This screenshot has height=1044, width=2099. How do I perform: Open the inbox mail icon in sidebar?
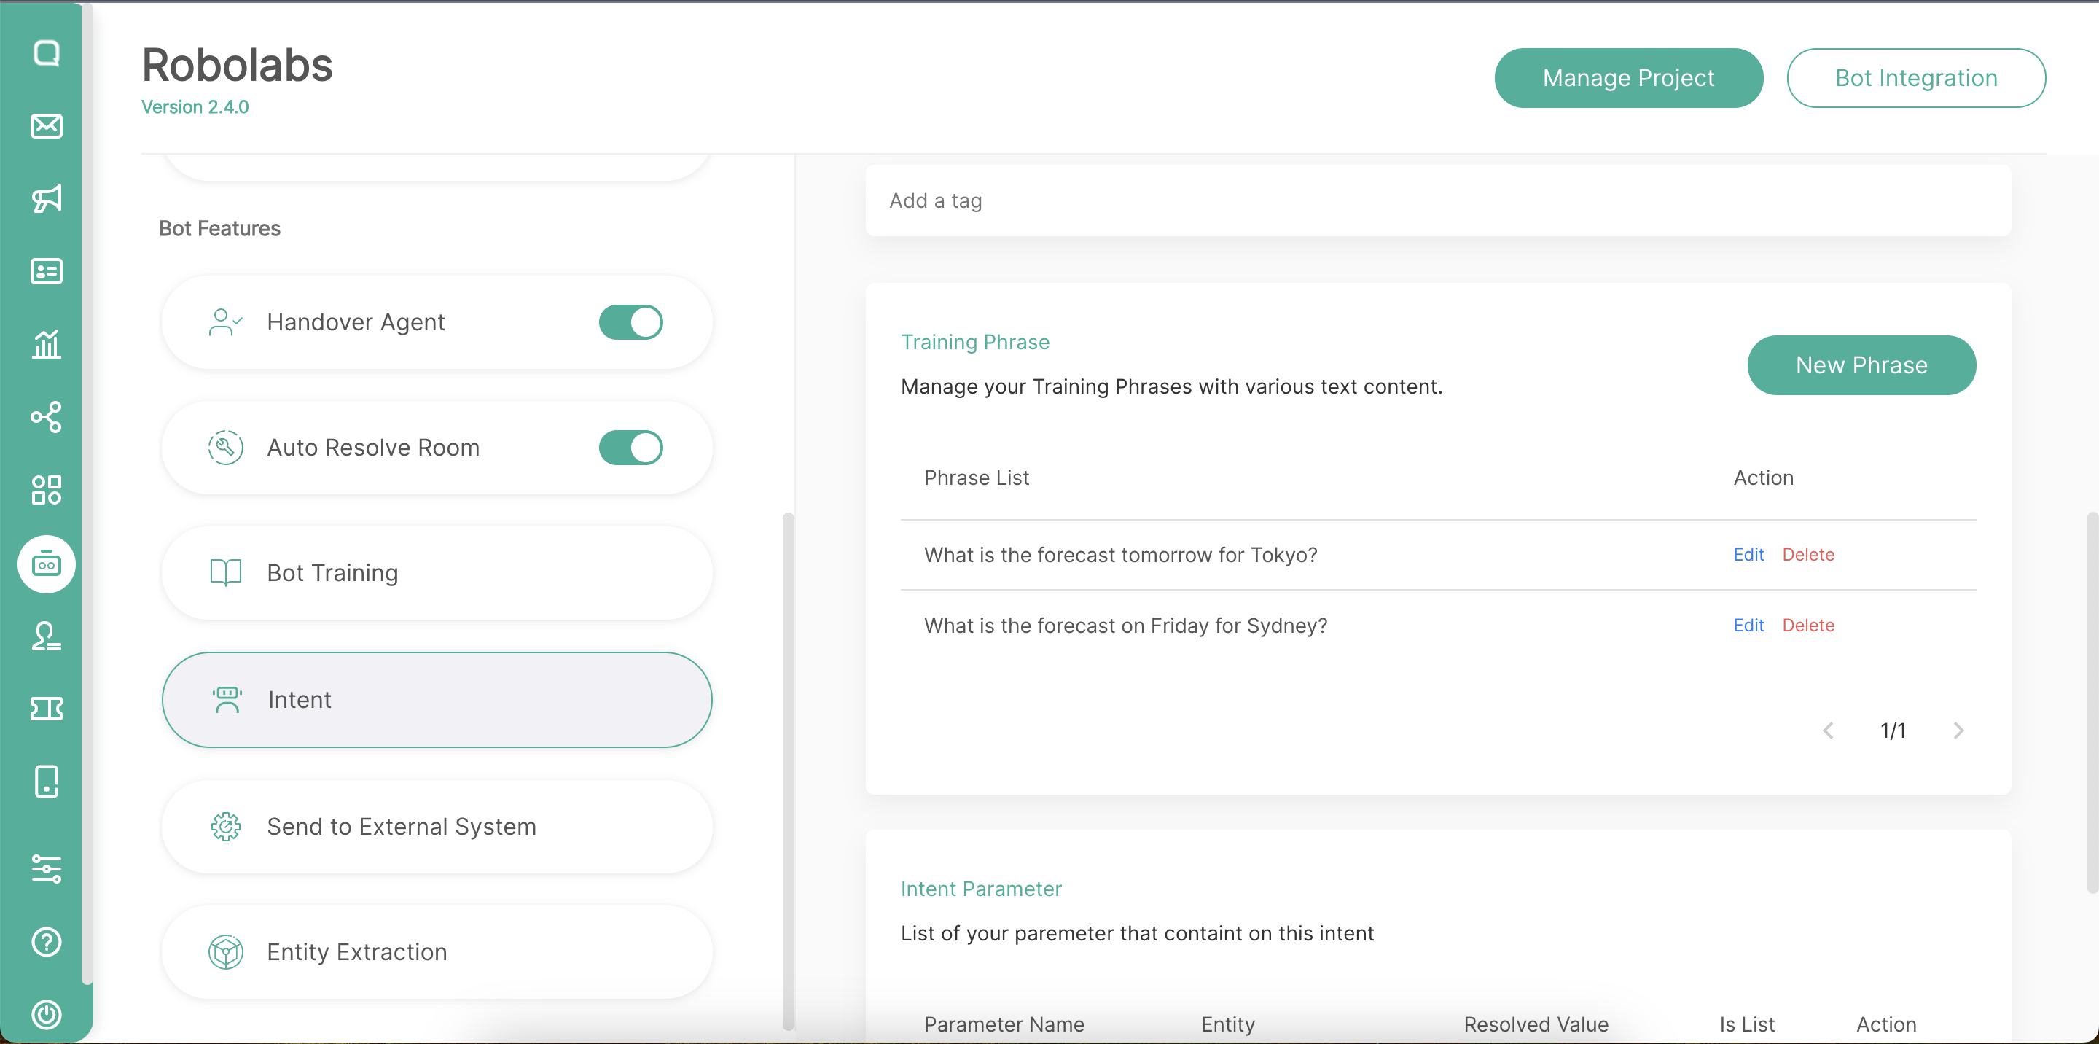[x=47, y=126]
